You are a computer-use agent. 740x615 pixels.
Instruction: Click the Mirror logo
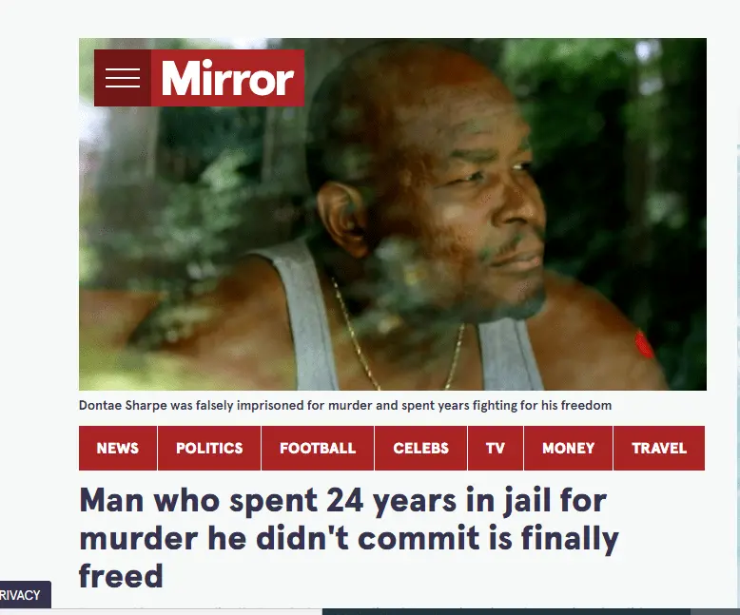point(228,78)
